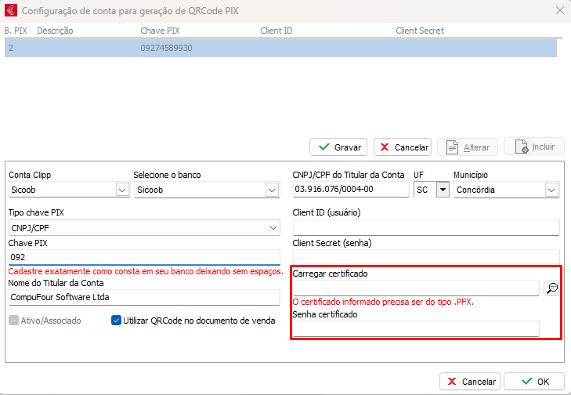This screenshot has width=571, height=395.
Task: Edit the Nome do Titular da Conta field
Action: (143, 297)
